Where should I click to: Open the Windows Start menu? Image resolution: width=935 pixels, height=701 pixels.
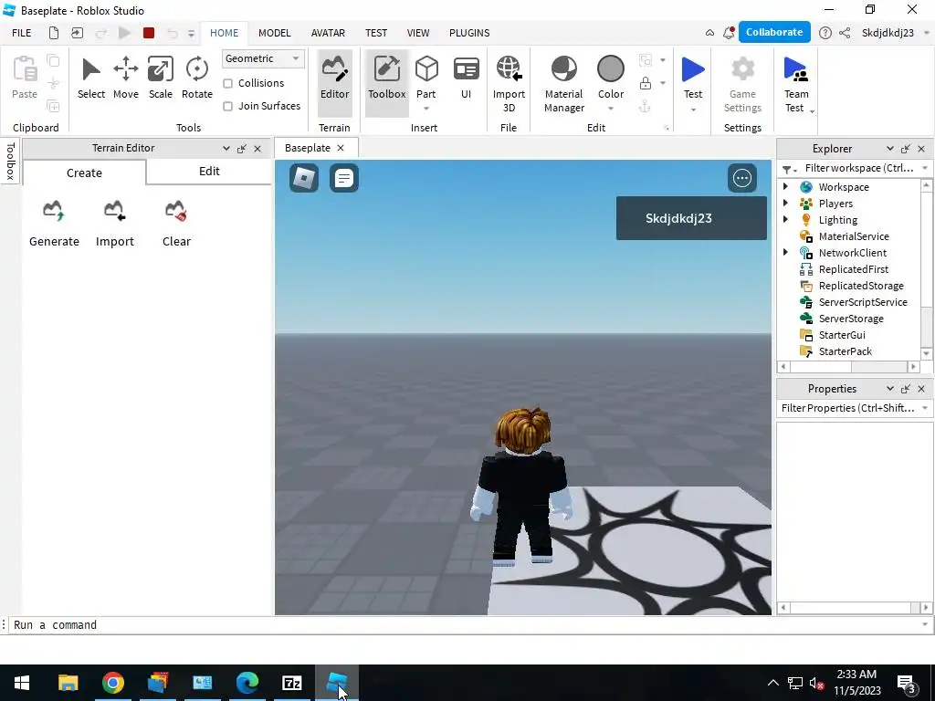click(22, 683)
